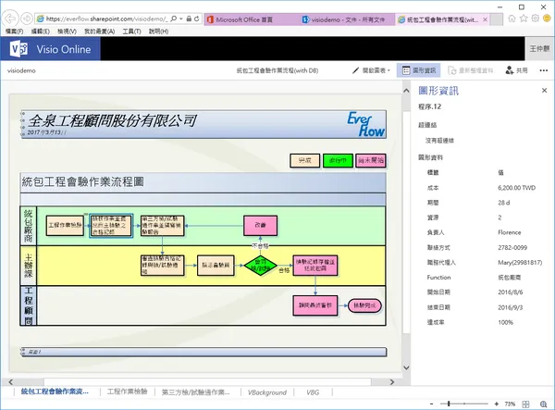Click the fit page to view icon

526,404
